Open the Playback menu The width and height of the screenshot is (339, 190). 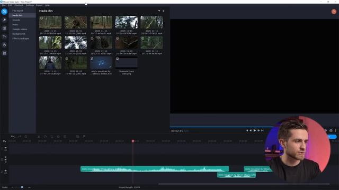tap(19, 5)
